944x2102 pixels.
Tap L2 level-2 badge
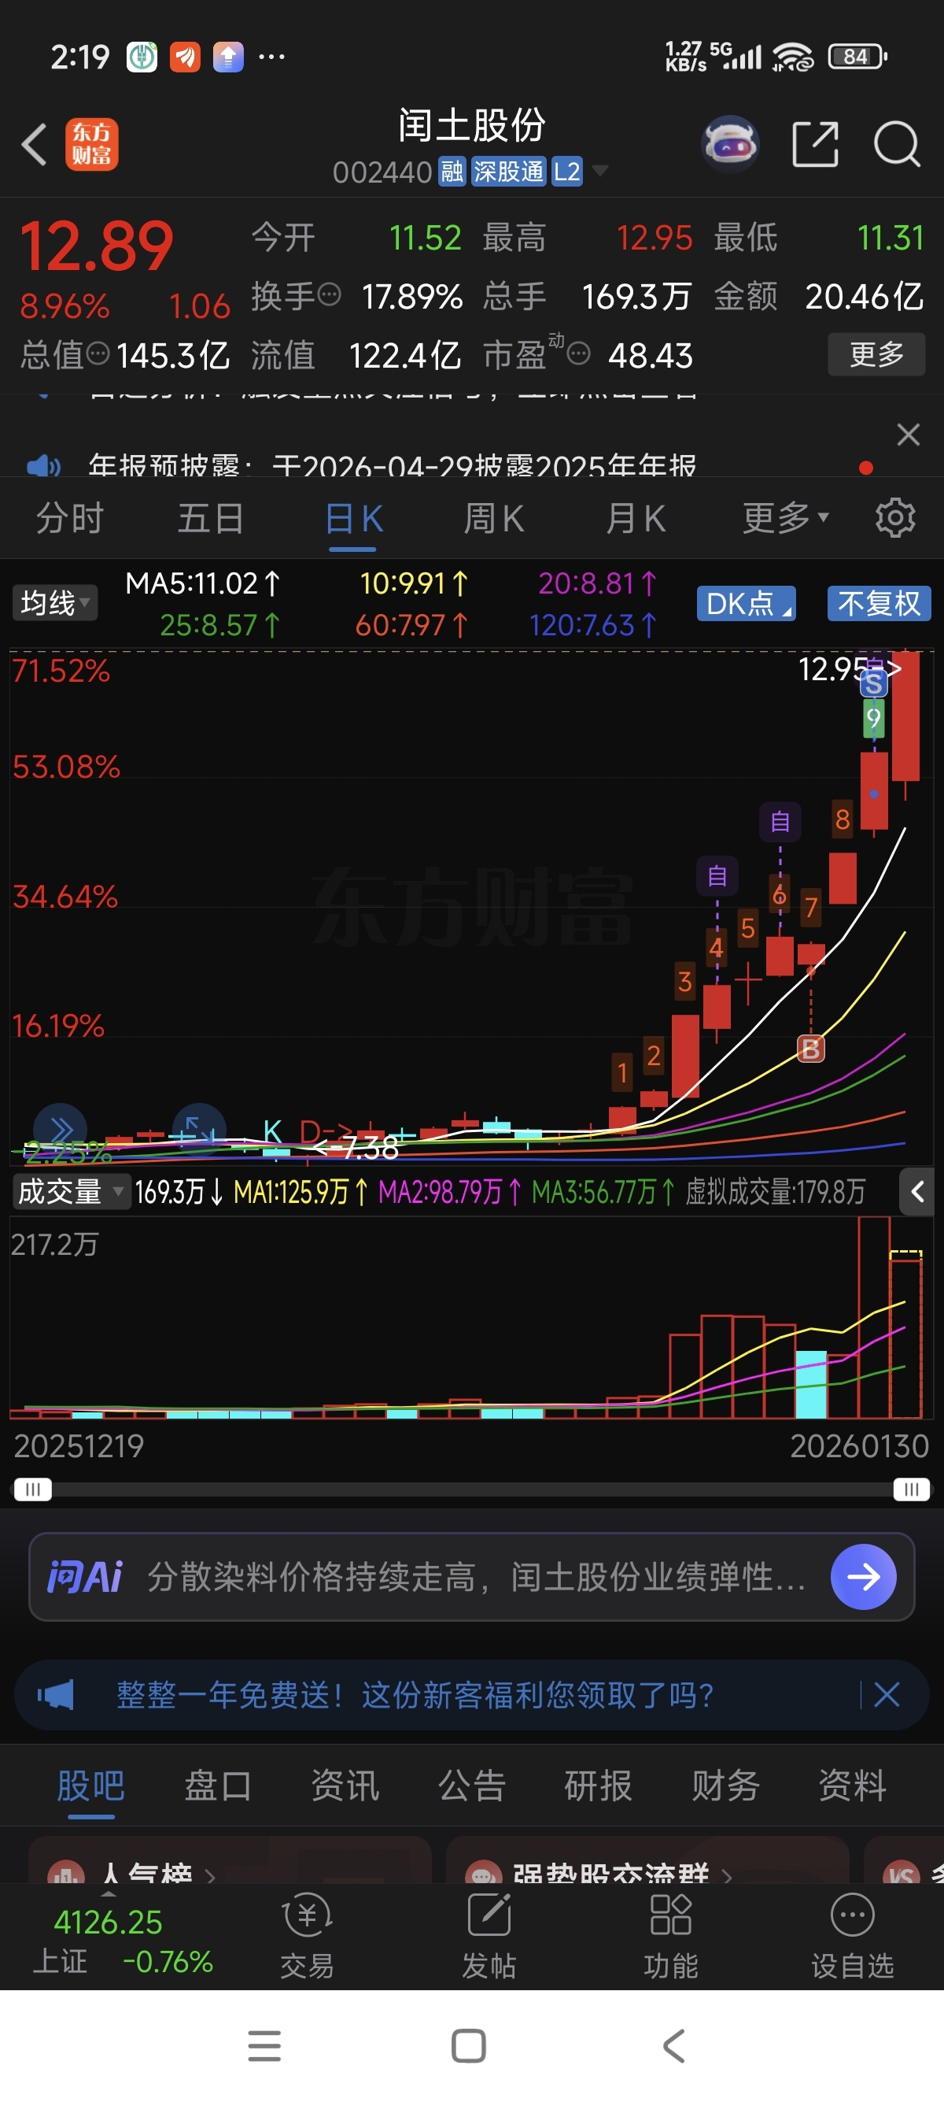point(566,172)
